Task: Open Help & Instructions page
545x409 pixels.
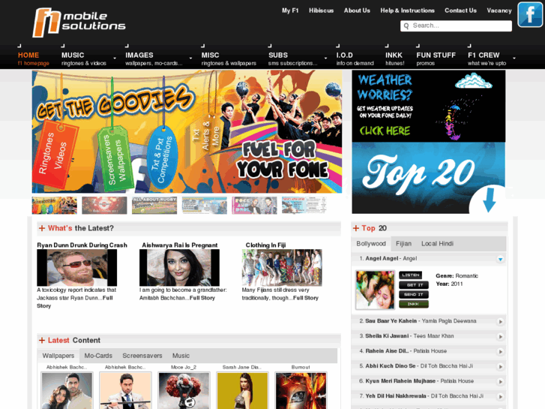Action: point(407,11)
